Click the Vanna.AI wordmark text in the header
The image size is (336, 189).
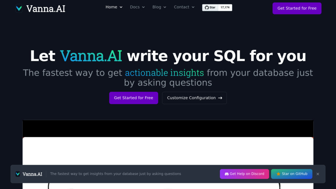(46, 9)
